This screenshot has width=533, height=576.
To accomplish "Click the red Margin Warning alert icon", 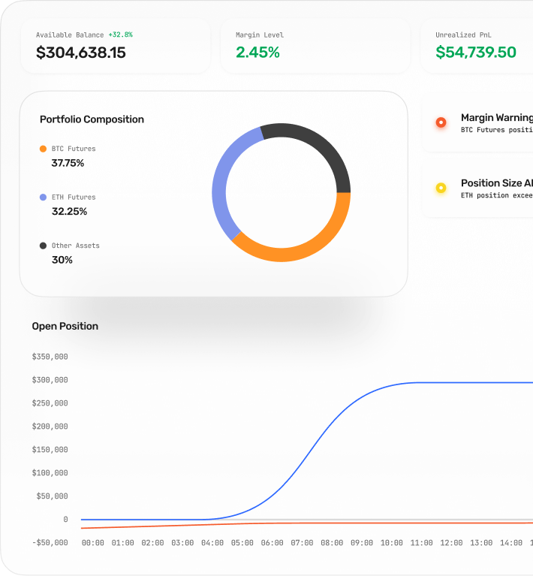I will pos(441,122).
